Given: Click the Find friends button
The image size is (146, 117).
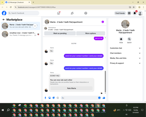Looking at the screenshot, I should (x=120, y=13).
